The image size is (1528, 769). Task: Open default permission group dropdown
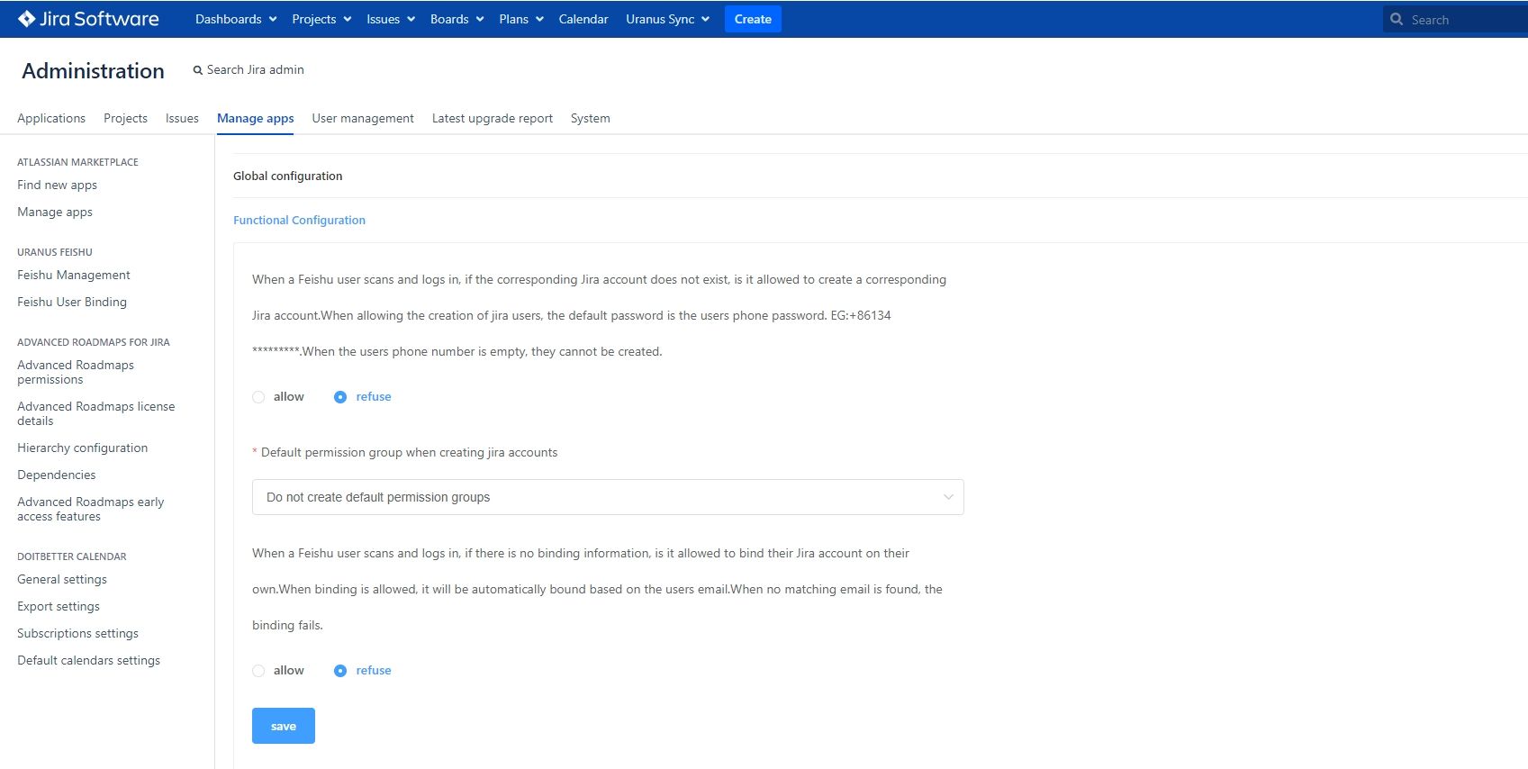(x=608, y=497)
